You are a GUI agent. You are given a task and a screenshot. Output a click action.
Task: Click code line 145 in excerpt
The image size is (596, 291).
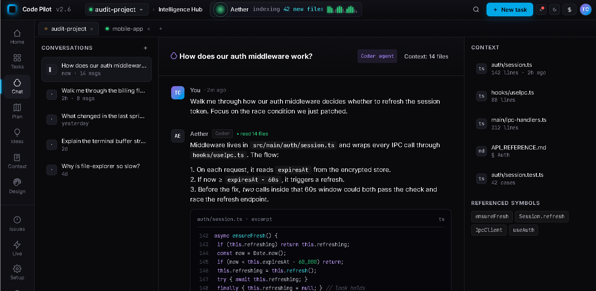[x=320, y=262]
